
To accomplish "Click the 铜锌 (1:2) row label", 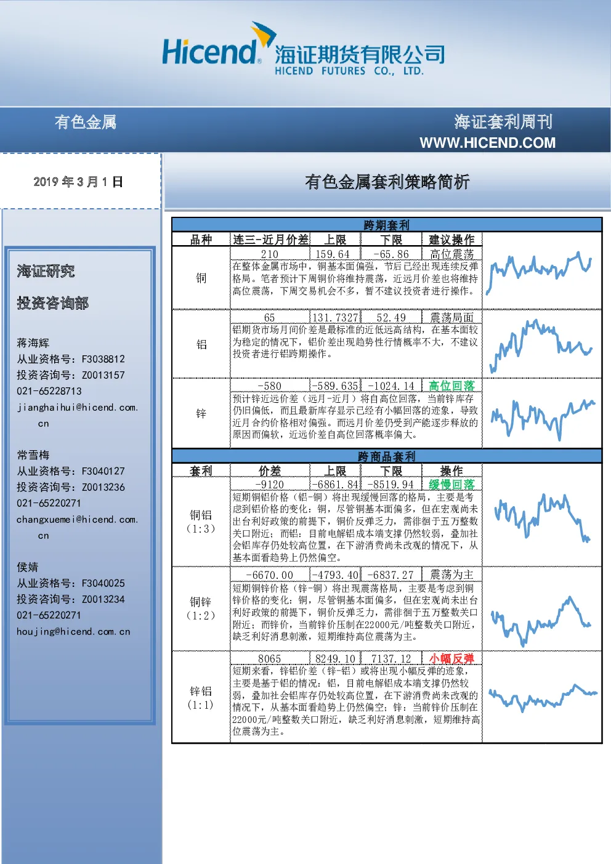I will click(201, 608).
